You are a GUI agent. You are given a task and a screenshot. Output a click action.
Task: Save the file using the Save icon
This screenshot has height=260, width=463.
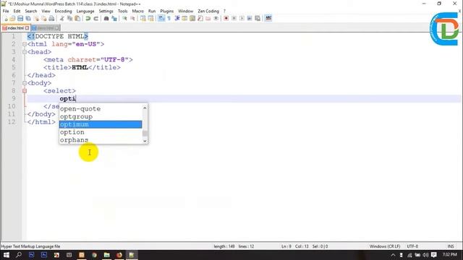coord(20,18)
